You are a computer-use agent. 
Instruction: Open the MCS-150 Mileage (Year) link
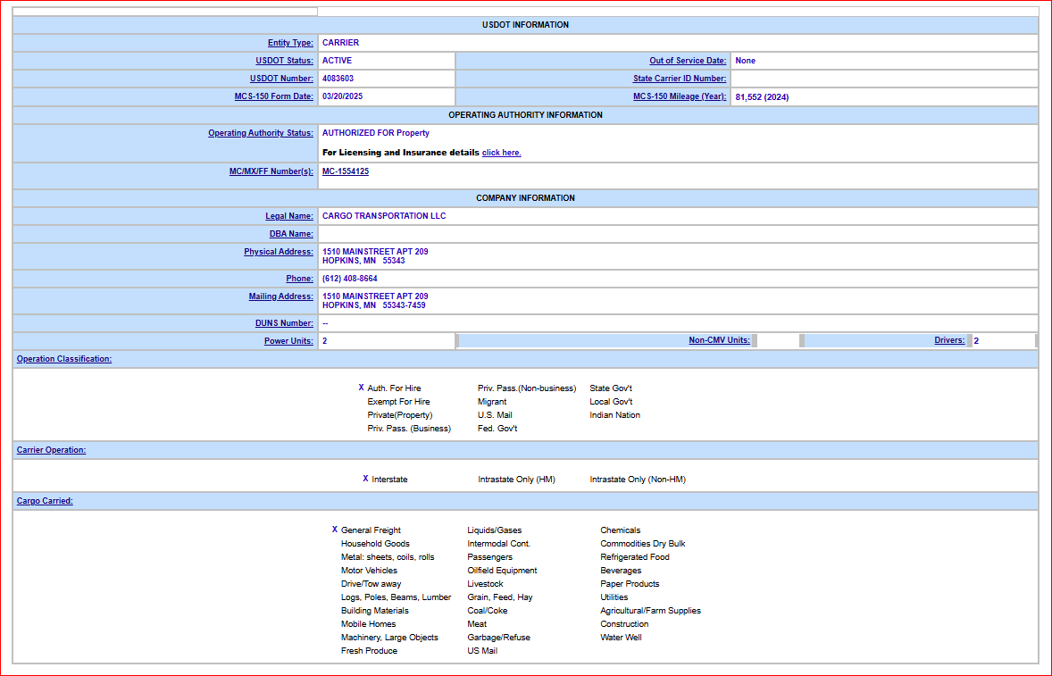pos(680,96)
